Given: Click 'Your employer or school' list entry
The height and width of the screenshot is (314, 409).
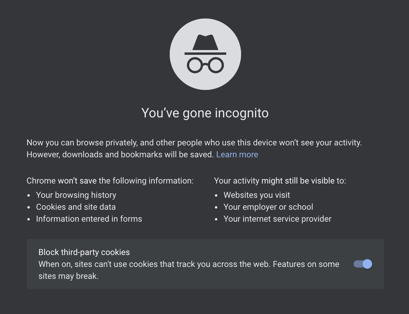Looking at the screenshot, I should point(268,207).
